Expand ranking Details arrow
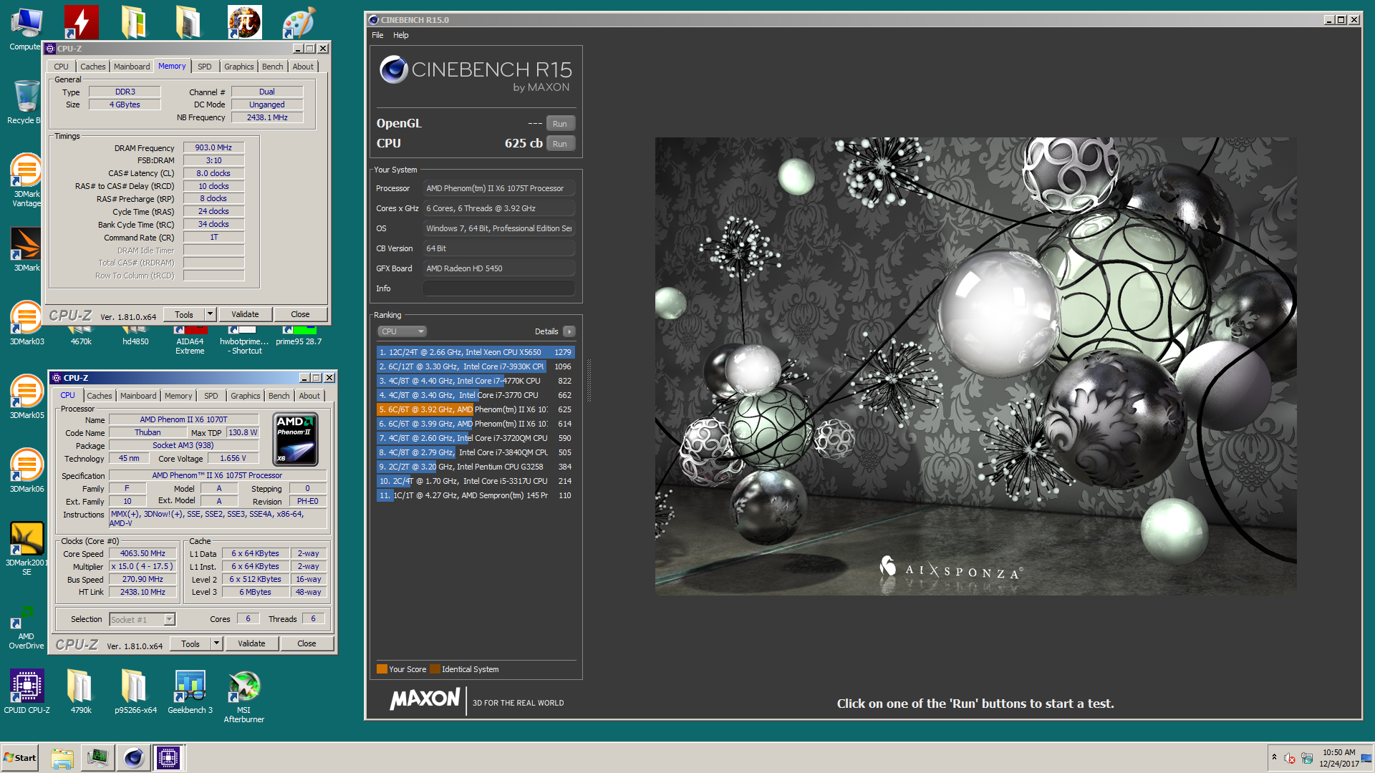The height and width of the screenshot is (773, 1375). coord(569,331)
